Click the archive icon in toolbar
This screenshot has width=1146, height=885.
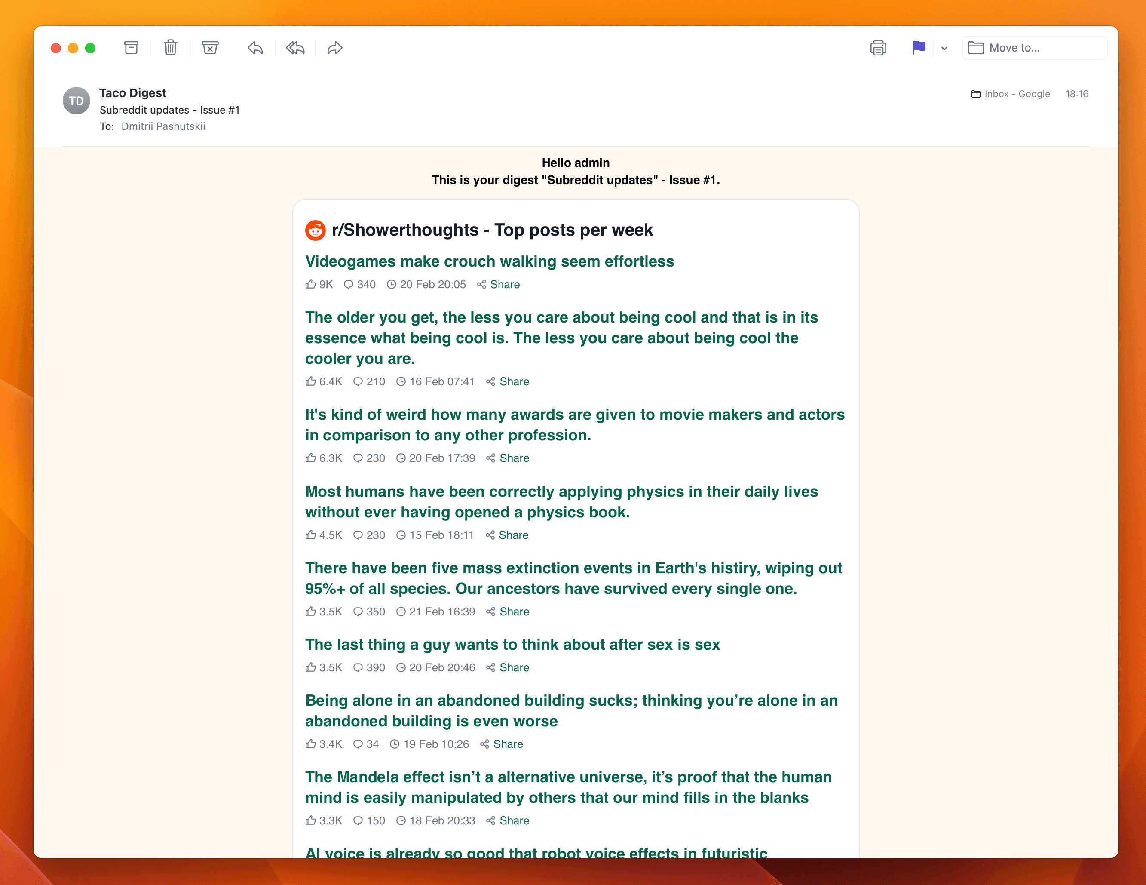pos(130,48)
